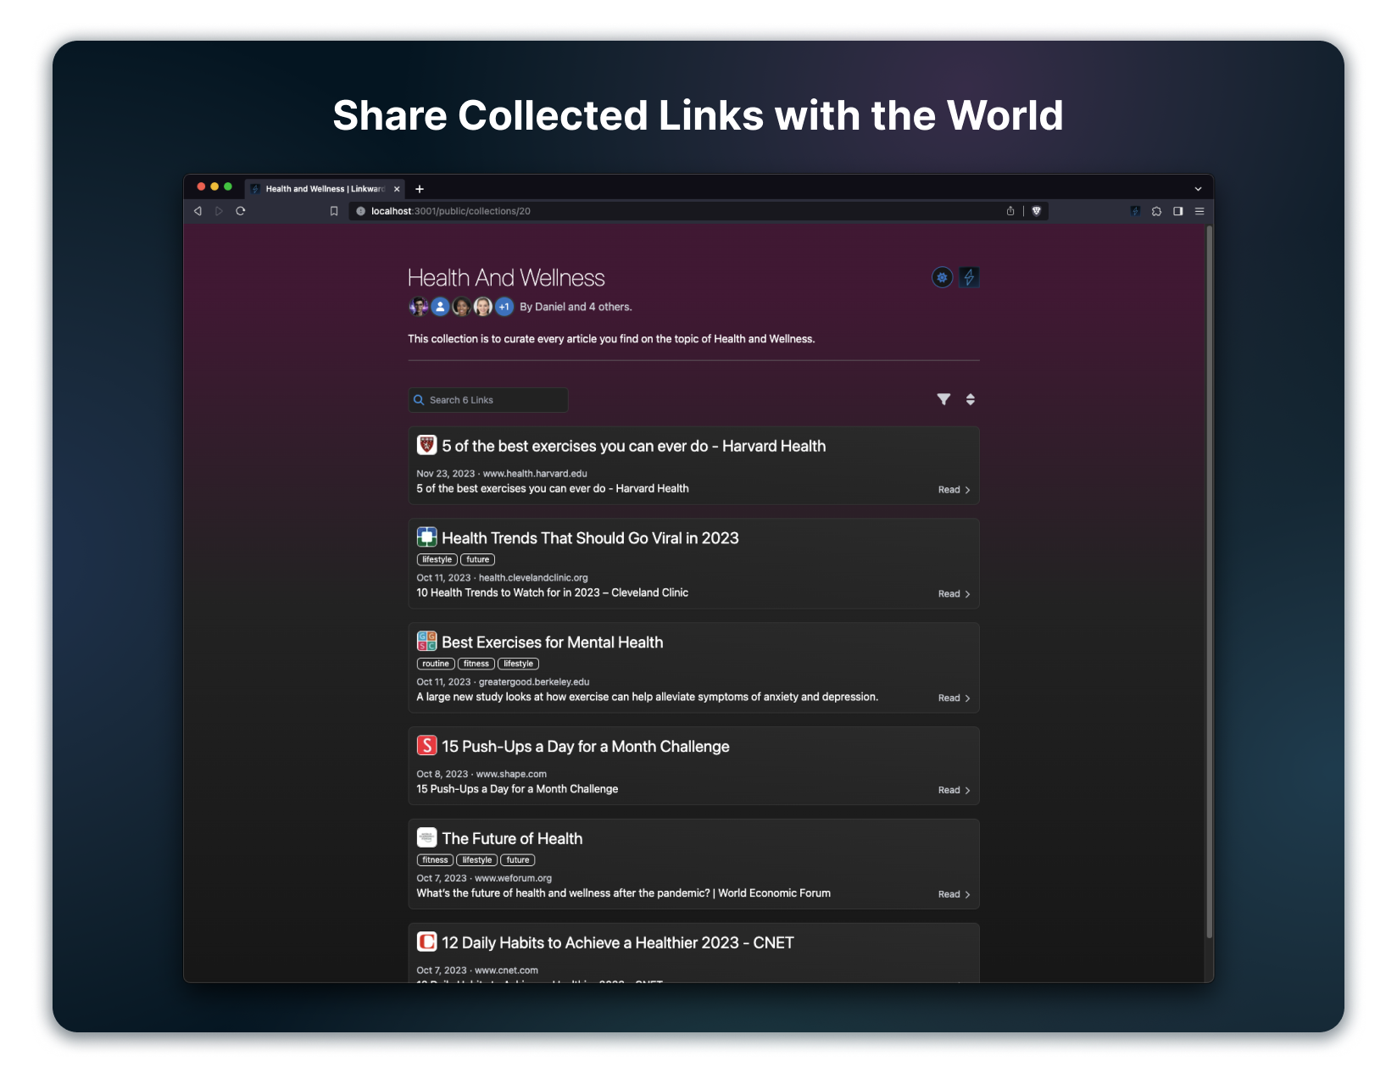Go back using the browser back arrow

click(x=198, y=211)
